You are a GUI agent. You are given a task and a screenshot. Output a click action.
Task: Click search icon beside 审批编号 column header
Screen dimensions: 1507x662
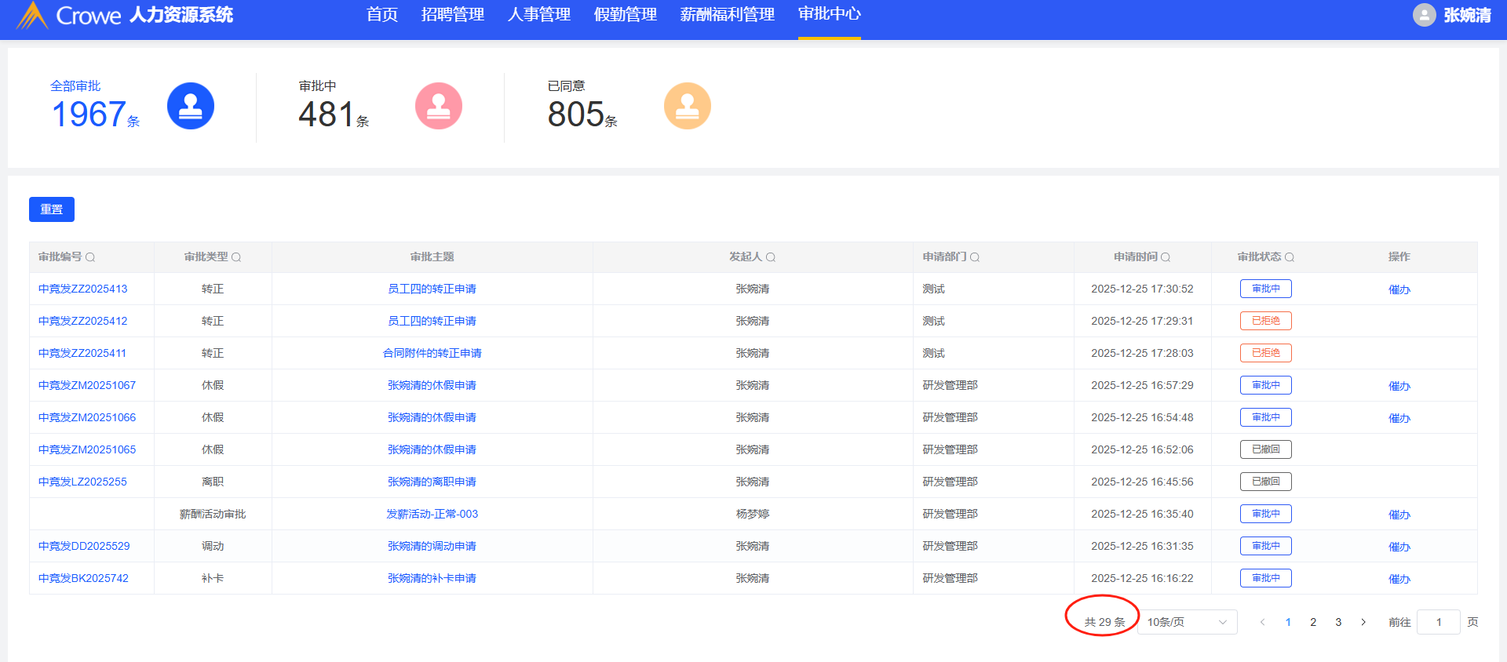click(x=90, y=257)
